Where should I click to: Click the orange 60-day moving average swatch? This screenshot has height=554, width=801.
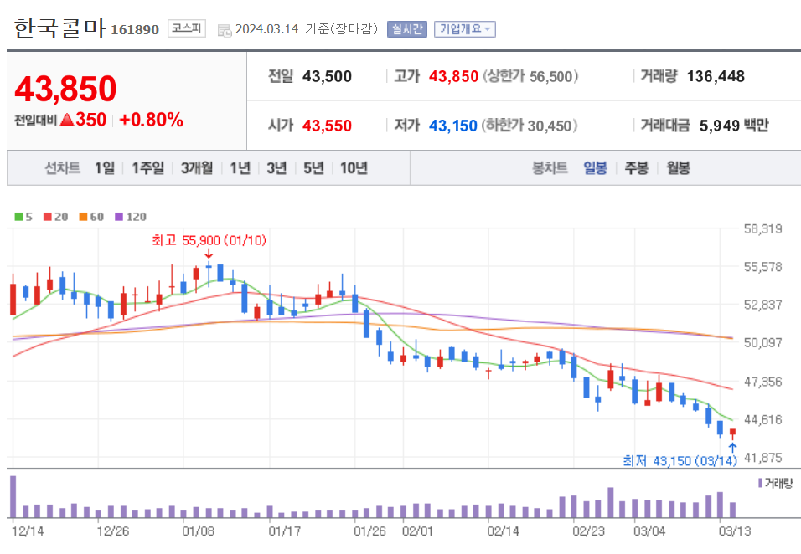tap(83, 217)
